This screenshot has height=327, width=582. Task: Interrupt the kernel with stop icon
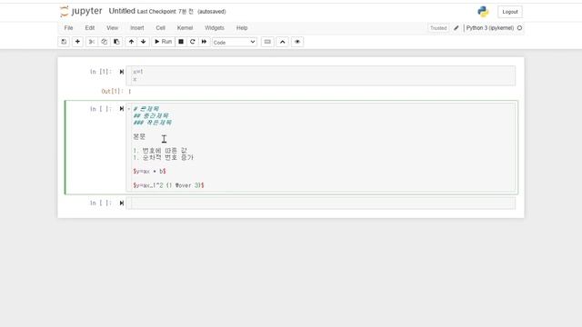point(181,42)
